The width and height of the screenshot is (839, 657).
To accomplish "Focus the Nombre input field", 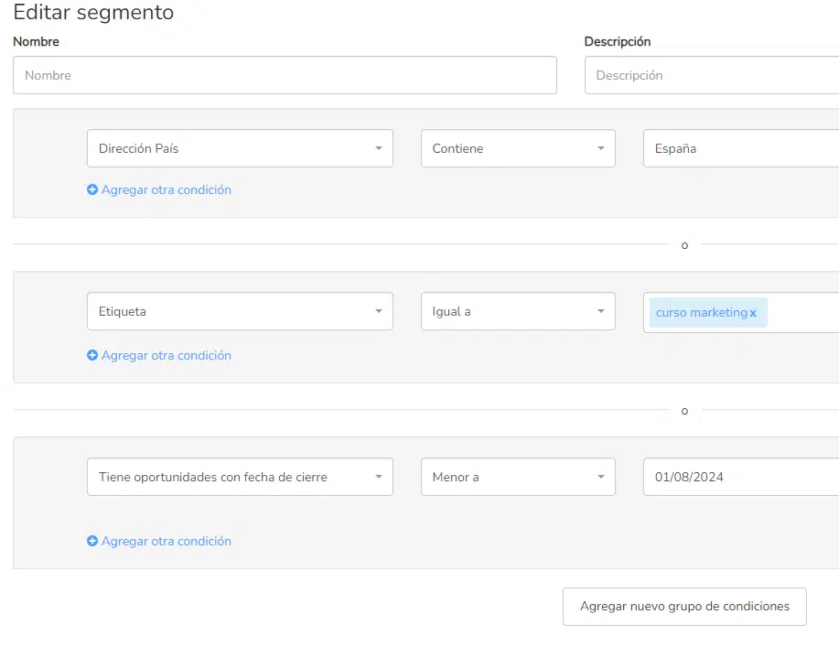I will pyautogui.click(x=285, y=75).
